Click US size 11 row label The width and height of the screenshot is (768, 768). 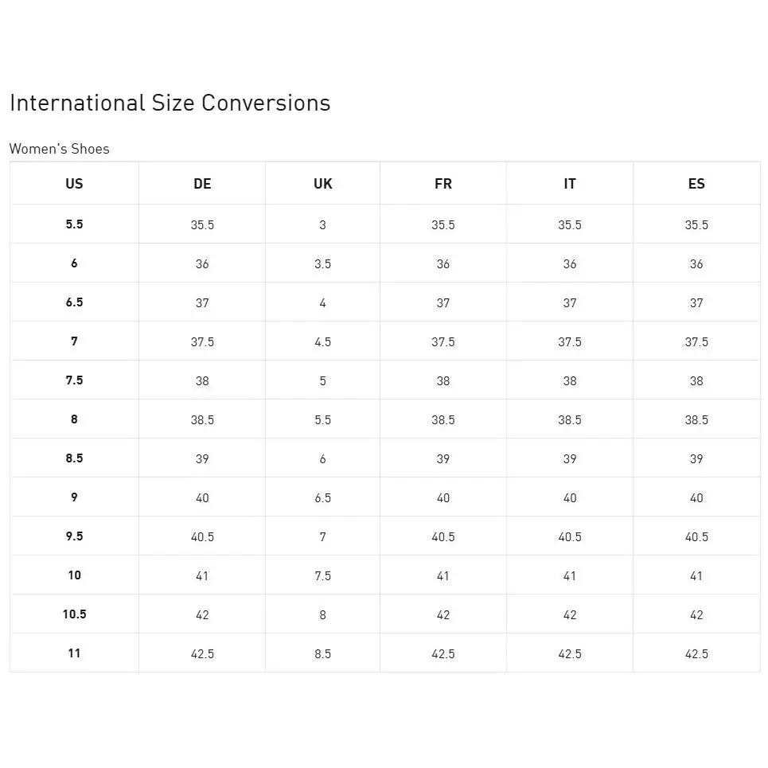(75, 653)
